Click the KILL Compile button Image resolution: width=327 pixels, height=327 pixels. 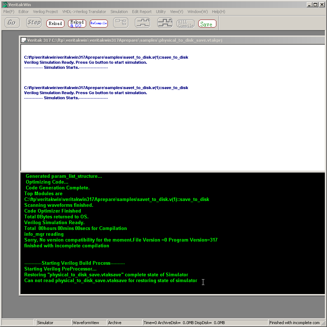pyautogui.click(x=186, y=24)
